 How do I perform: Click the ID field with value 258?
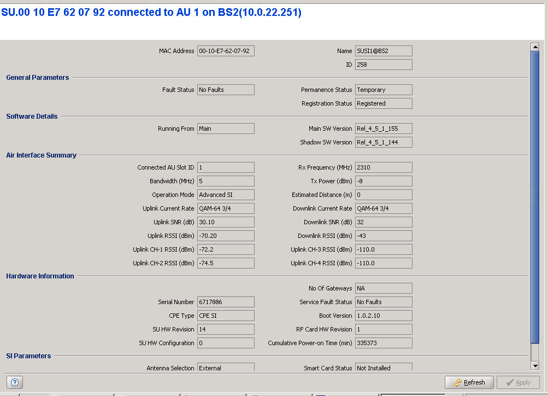pyautogui.click(x=384, y=65)
